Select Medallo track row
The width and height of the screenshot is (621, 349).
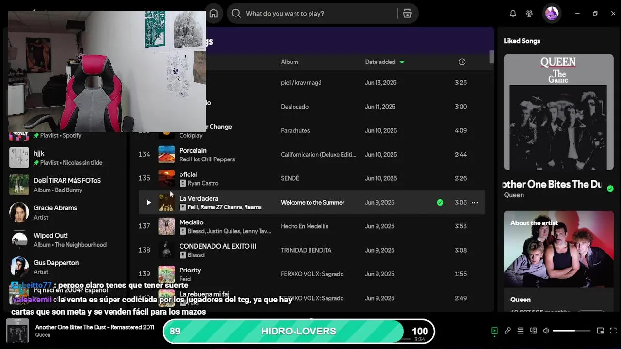pos(310,226)
